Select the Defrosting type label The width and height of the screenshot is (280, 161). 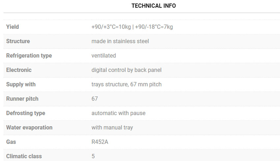click(x=26, y=113)
